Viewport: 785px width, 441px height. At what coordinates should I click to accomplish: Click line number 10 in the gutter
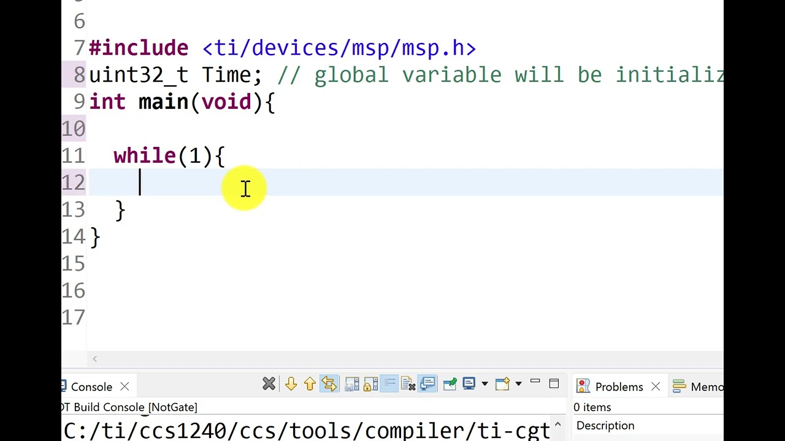click(73, 129)
